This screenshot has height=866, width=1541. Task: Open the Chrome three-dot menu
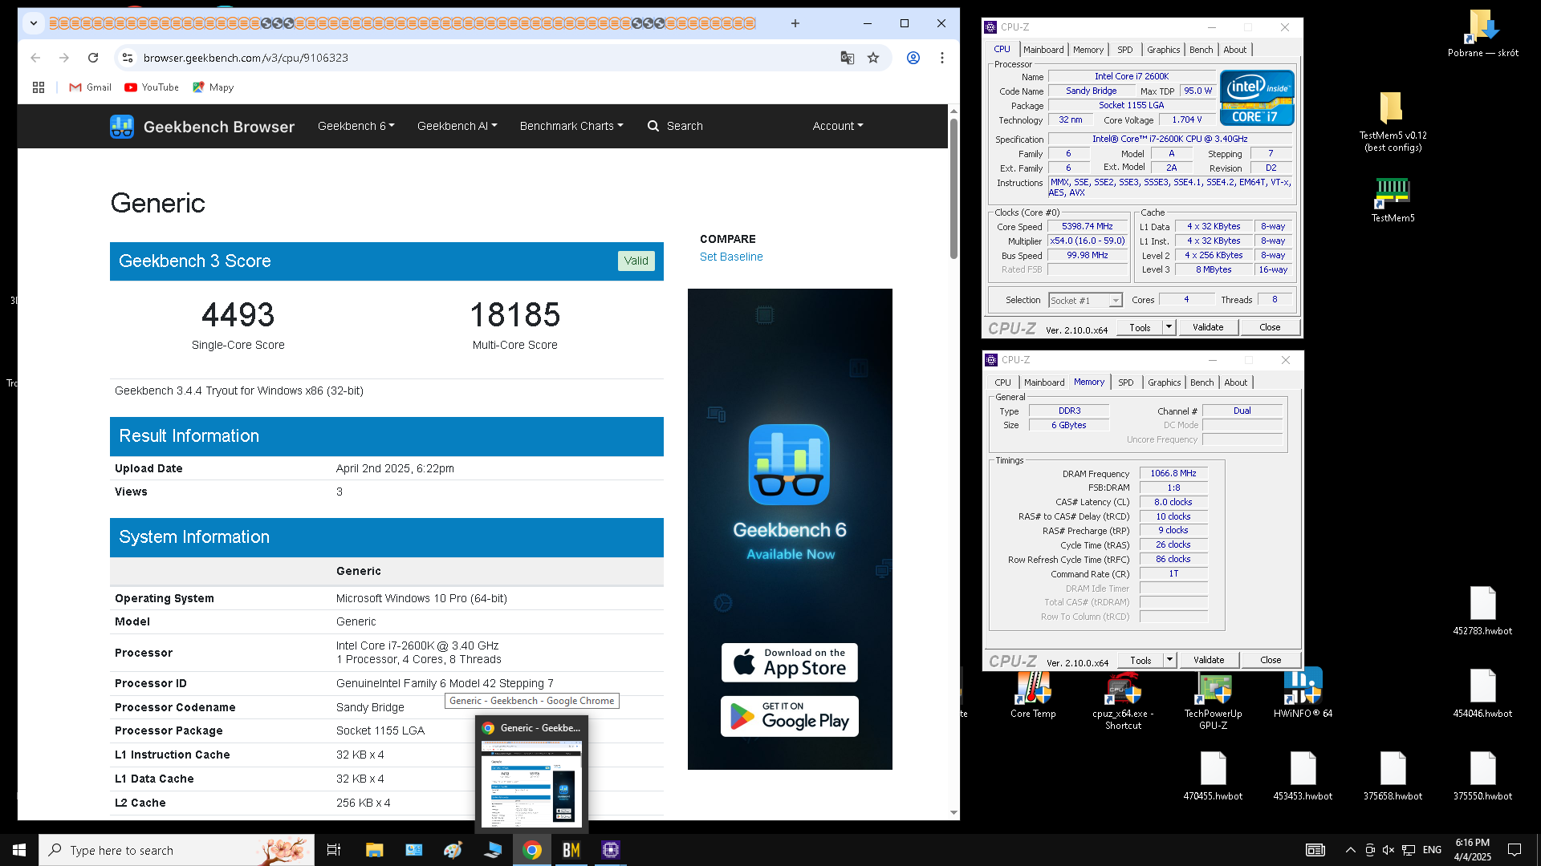click(942, 58)
